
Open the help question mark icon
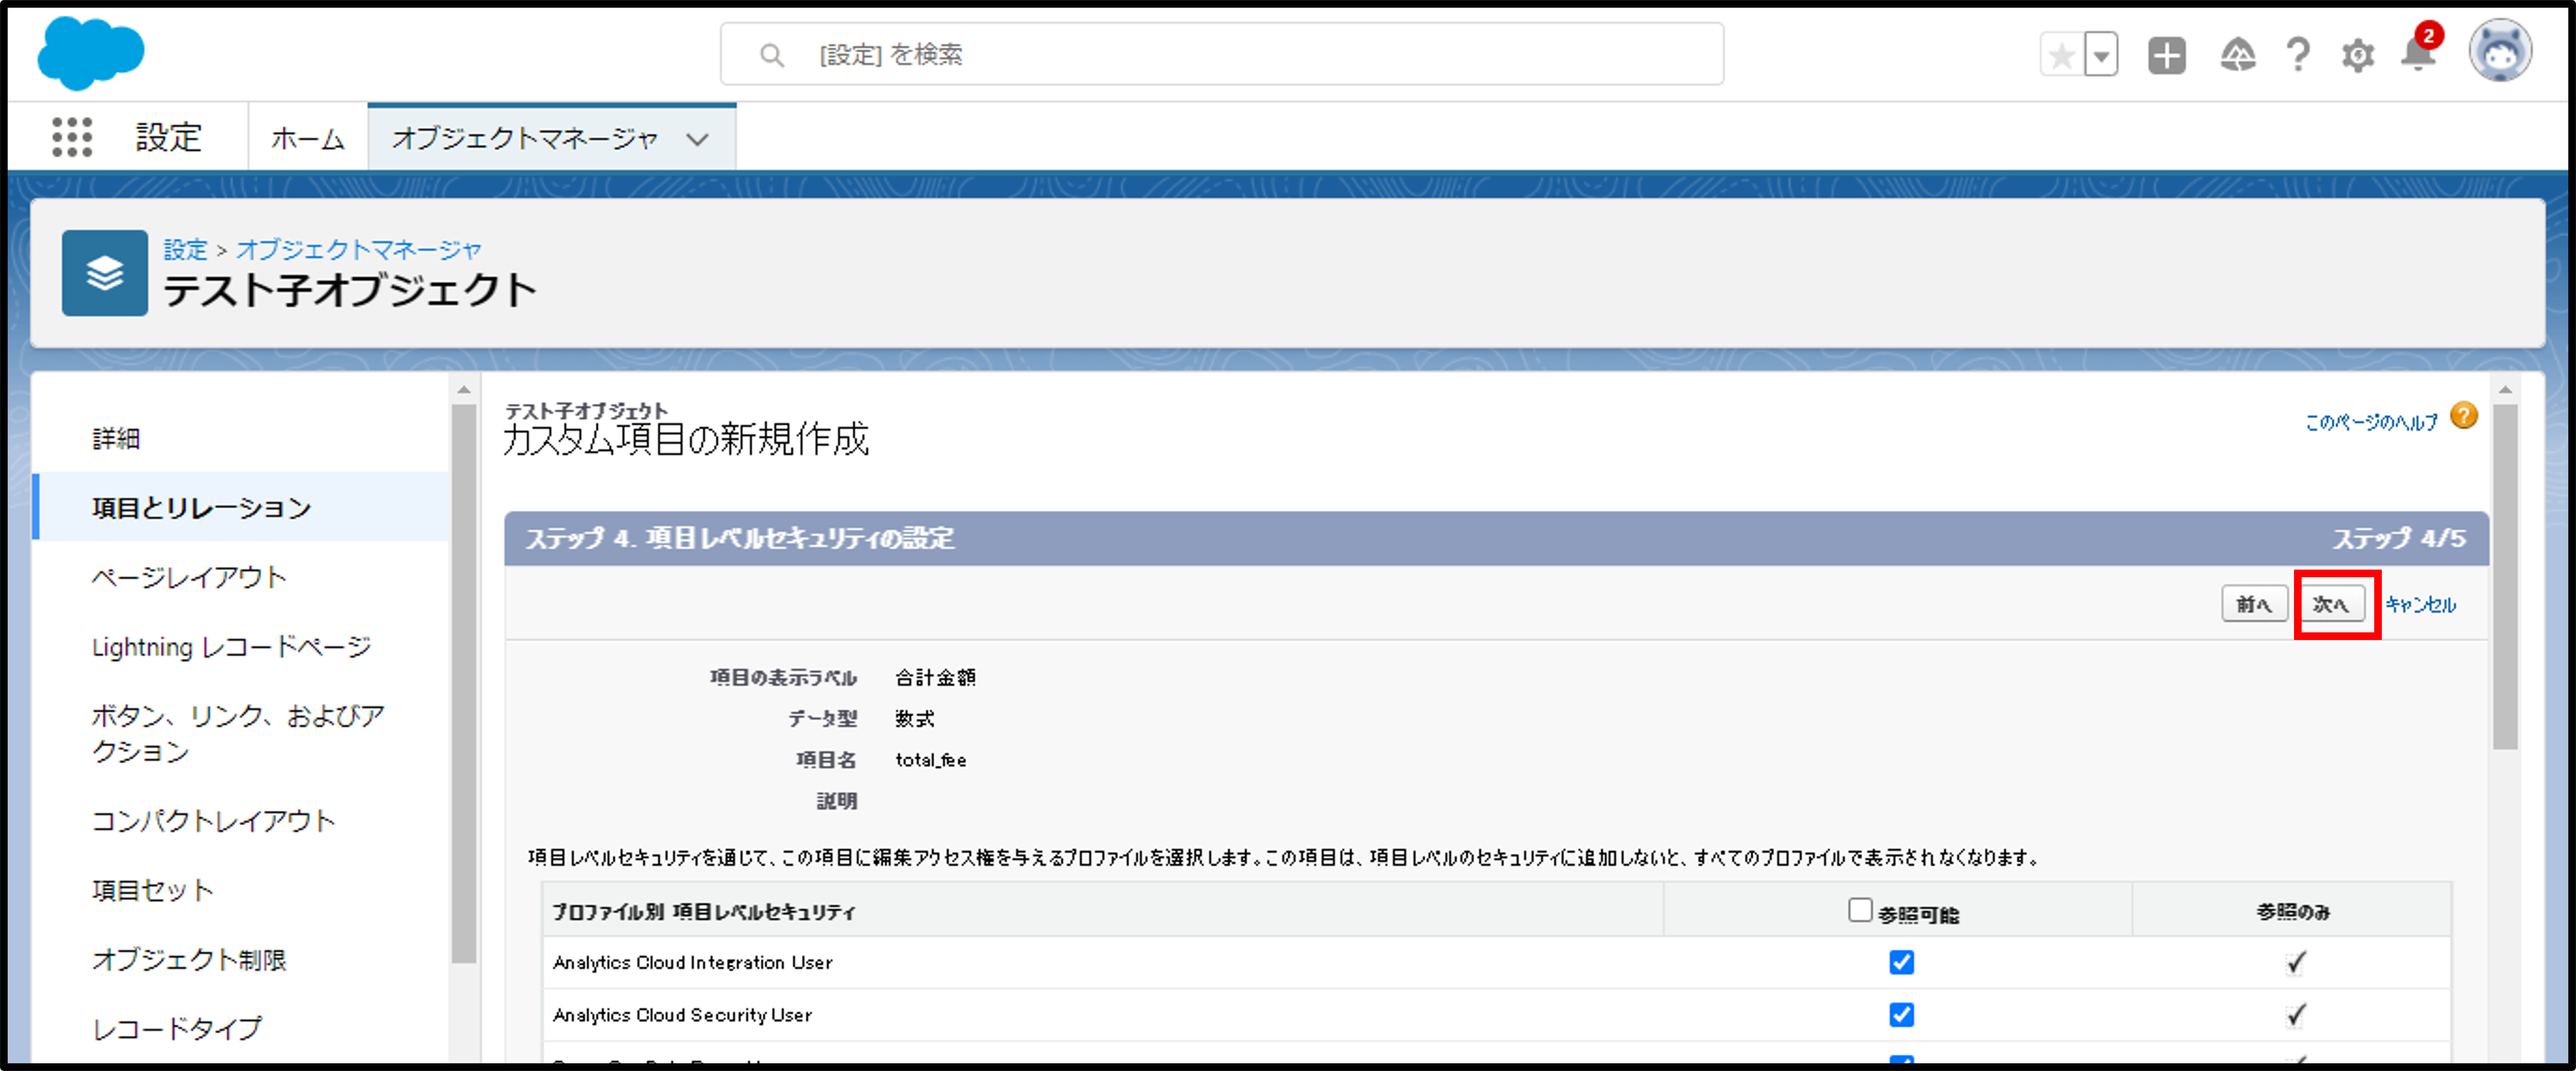[x=2298, y=55]
